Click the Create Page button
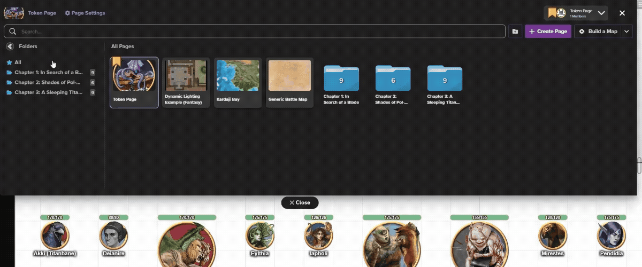Screen dimensions: 642x267 point(548,32)
